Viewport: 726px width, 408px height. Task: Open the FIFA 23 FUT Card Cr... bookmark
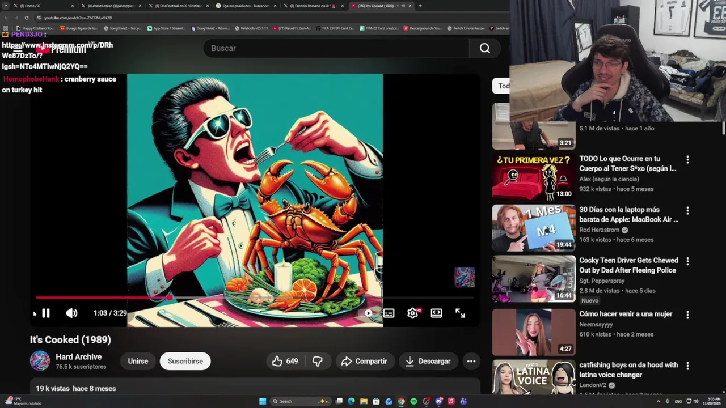(x=336, y=28)
